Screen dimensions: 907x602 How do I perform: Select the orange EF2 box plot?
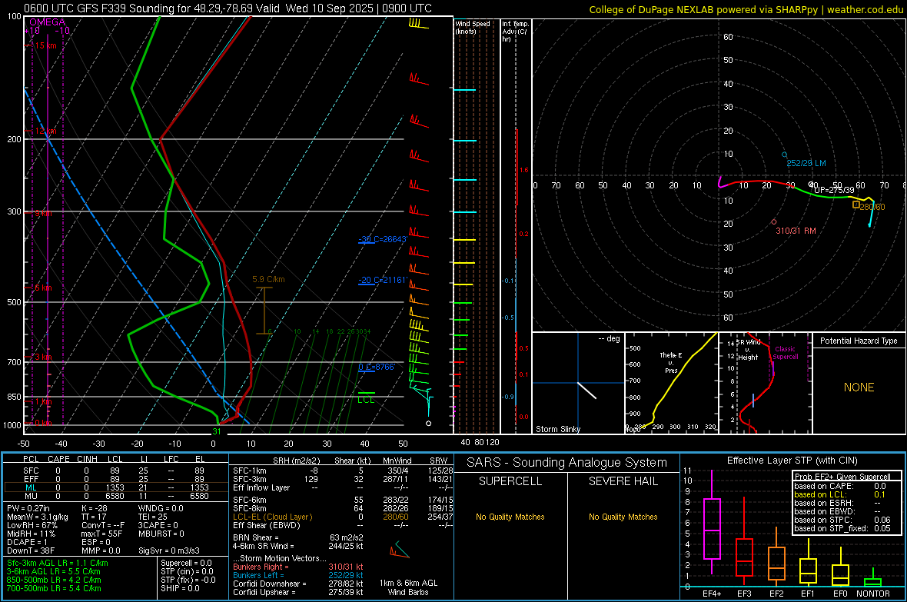click(x=776, y=556)
